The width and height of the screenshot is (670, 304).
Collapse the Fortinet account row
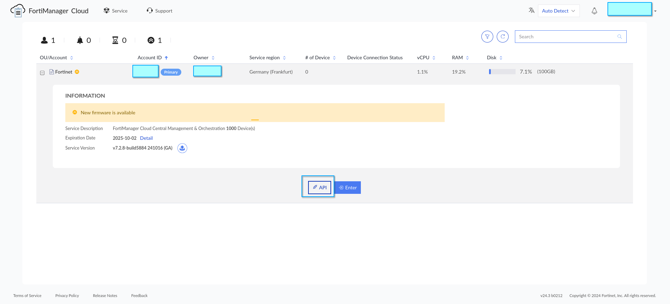click(x=42, y=73)
